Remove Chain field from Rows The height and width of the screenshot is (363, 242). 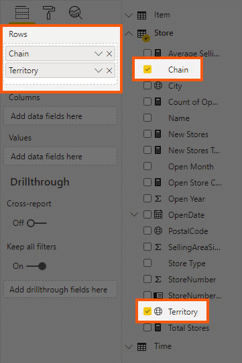click(109, 54)
